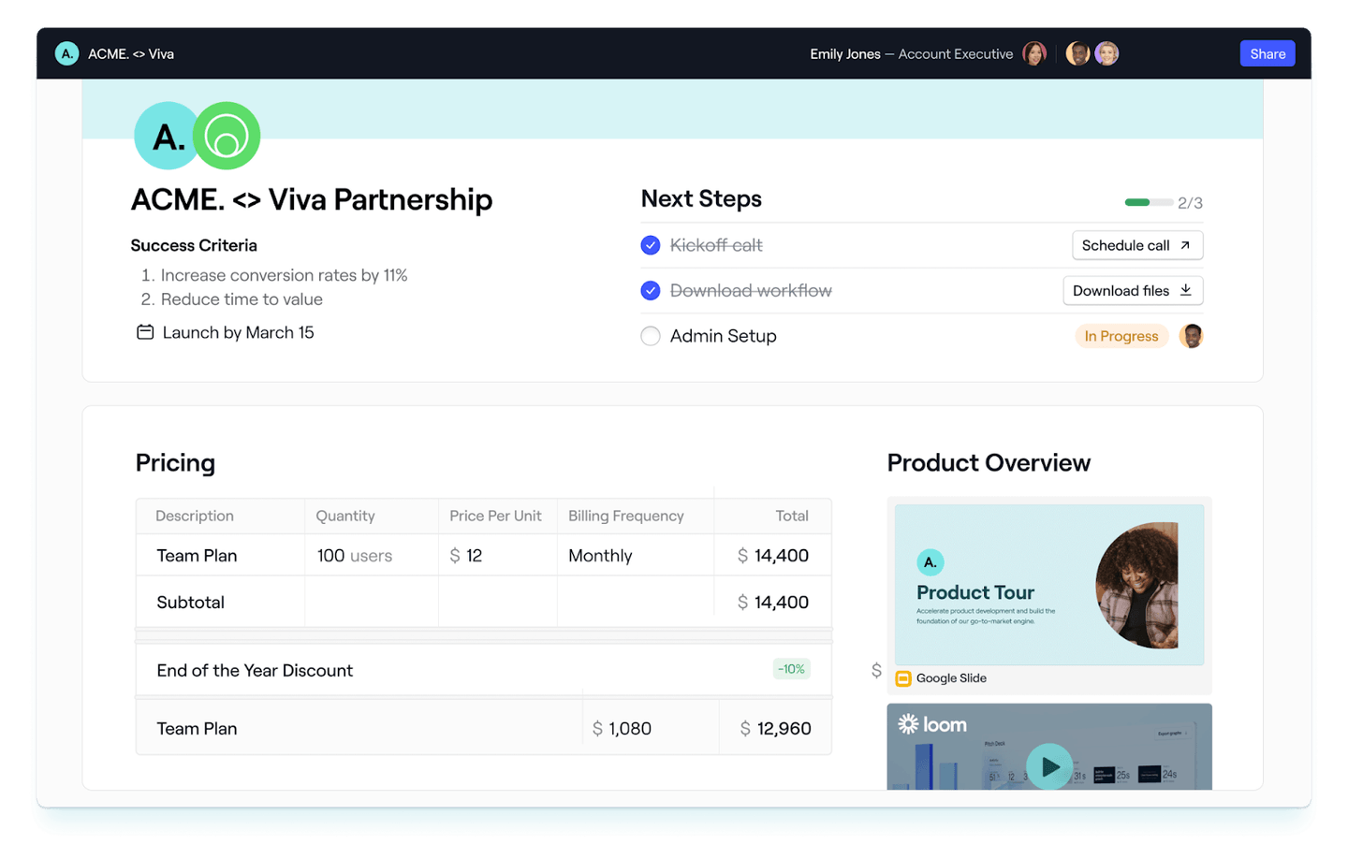The height and width of the screenshot is (844, 1348).
Task: Click Team Plan label in discounted total row
Action: pos(197,728)
